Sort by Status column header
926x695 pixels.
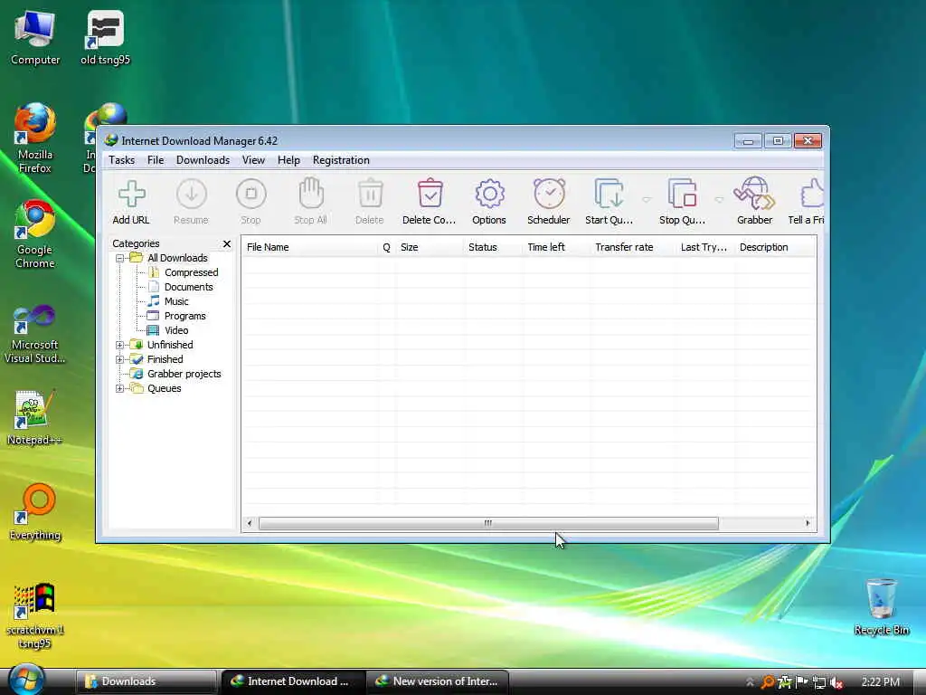[x=493, y=247]
